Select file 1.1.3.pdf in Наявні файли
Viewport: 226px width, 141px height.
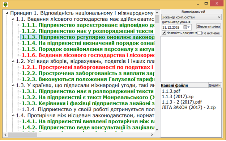171,91
